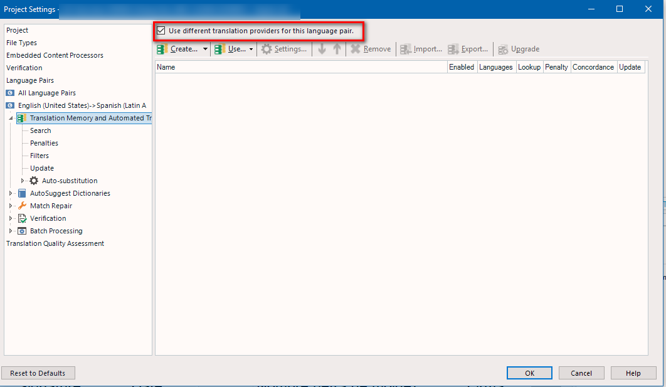Confirm settings with the OK button
Screen dimensions: 666x387
tap(529, 373)
